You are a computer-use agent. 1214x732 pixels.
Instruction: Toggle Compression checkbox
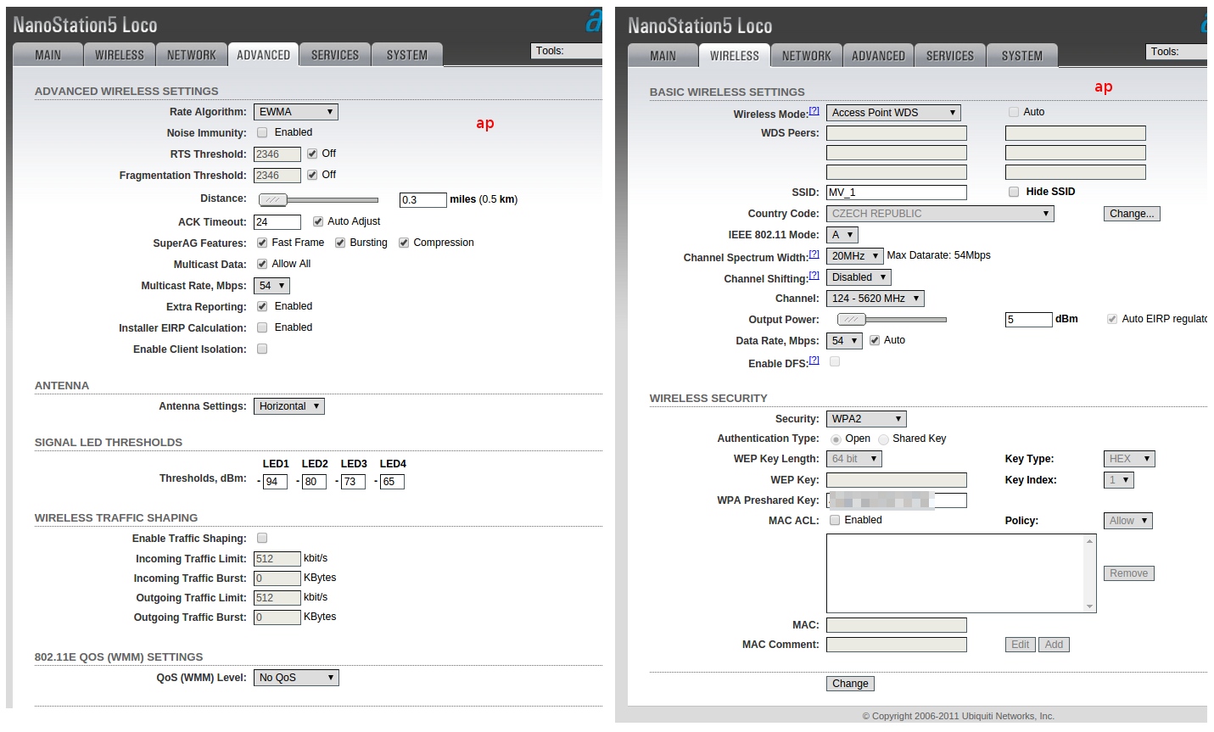pos(404,243)
